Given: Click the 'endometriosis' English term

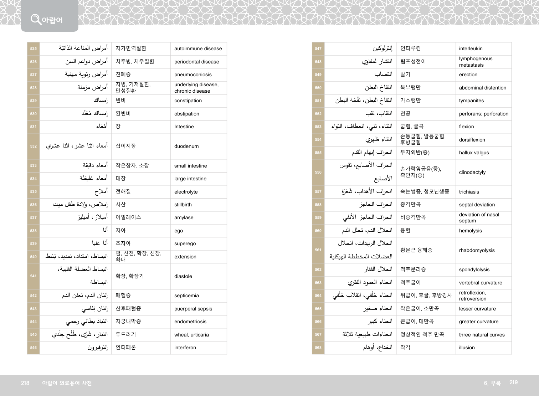Looking at the screenshot, I should point(190,322).
